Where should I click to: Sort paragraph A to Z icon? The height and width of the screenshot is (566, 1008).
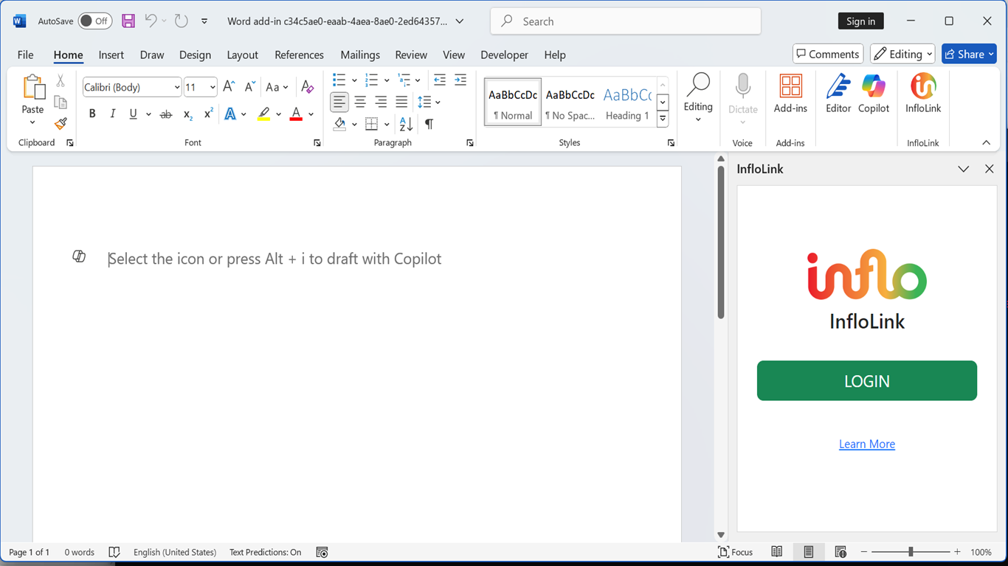406,124
